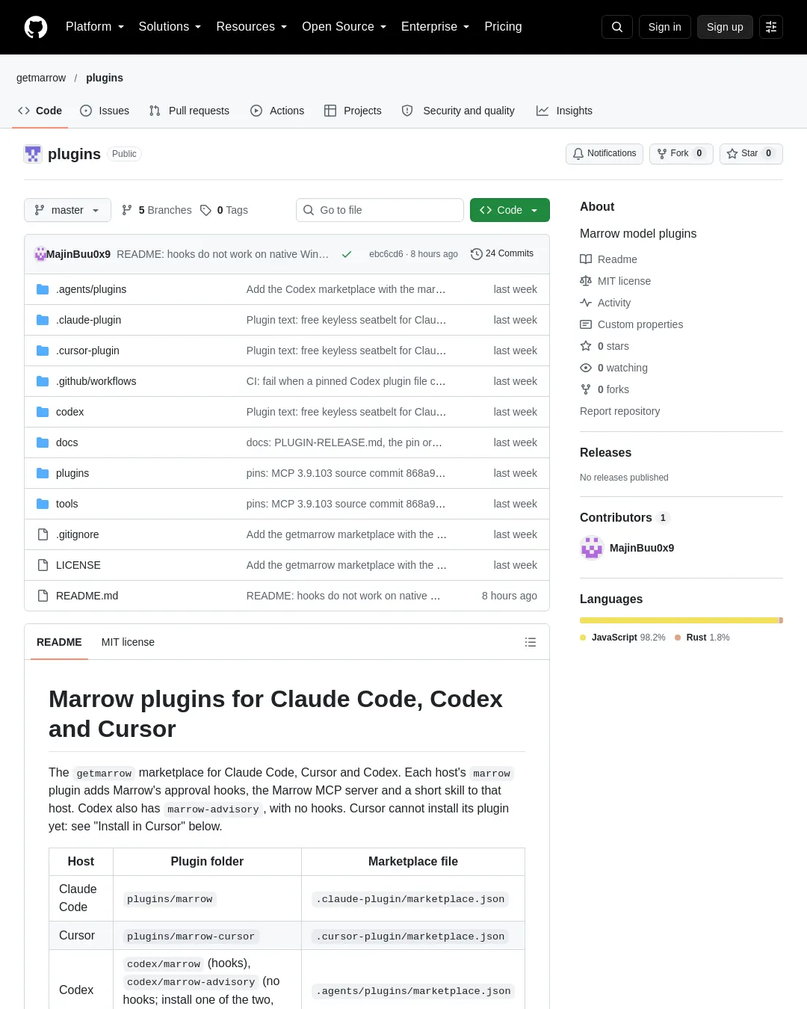This screenshot has height=1009, width=807.
Task: Expand the Resources menu
Action: pyautogui.click(x=251, y=27)
